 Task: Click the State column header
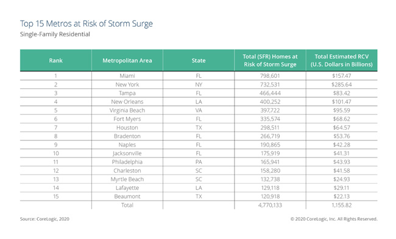click(199, 60)
